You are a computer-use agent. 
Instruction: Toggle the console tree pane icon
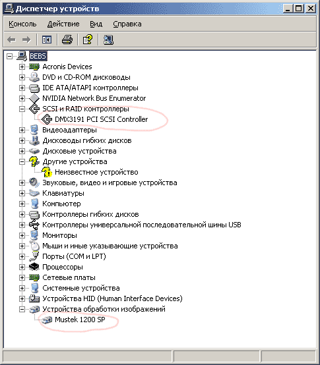[x=47, y=40]
